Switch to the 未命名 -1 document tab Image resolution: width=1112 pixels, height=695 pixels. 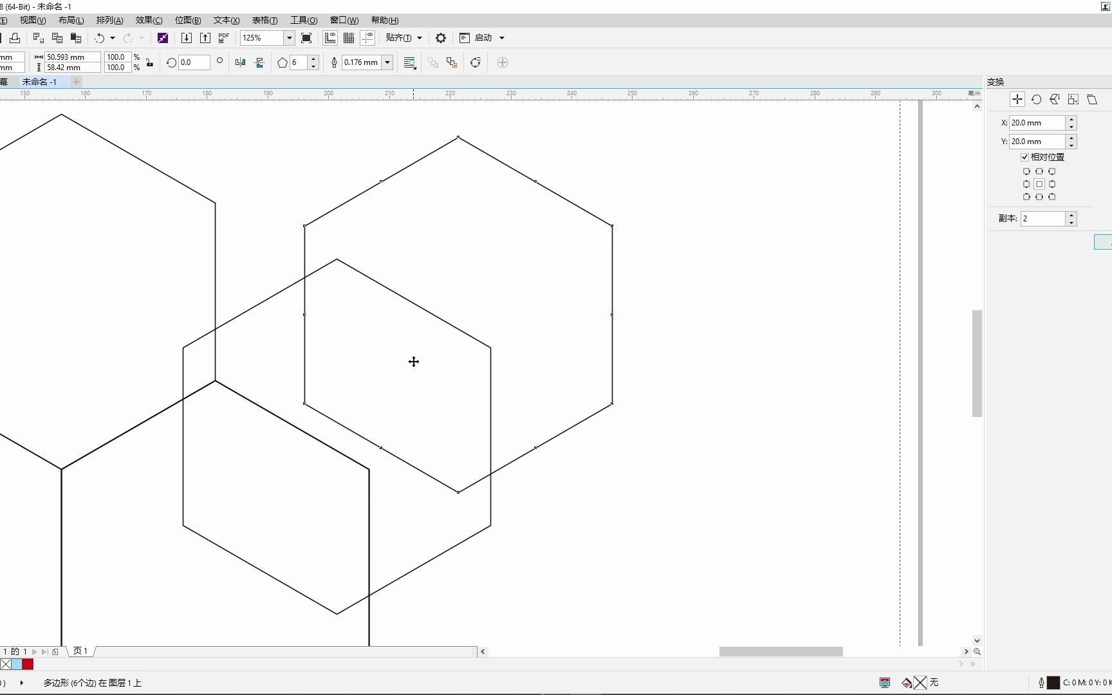click(x=39, y=82)
